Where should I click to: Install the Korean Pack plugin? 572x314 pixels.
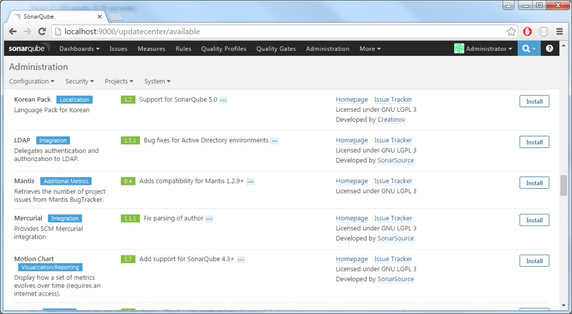[534, 101]
